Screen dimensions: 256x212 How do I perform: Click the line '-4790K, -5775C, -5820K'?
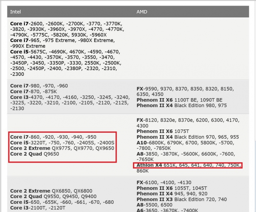pyautogui.click(x=58, y=35)
